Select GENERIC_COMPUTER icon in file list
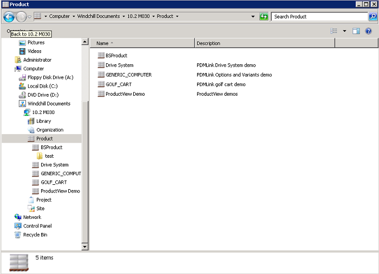The image size is (379, 274). 101,75
